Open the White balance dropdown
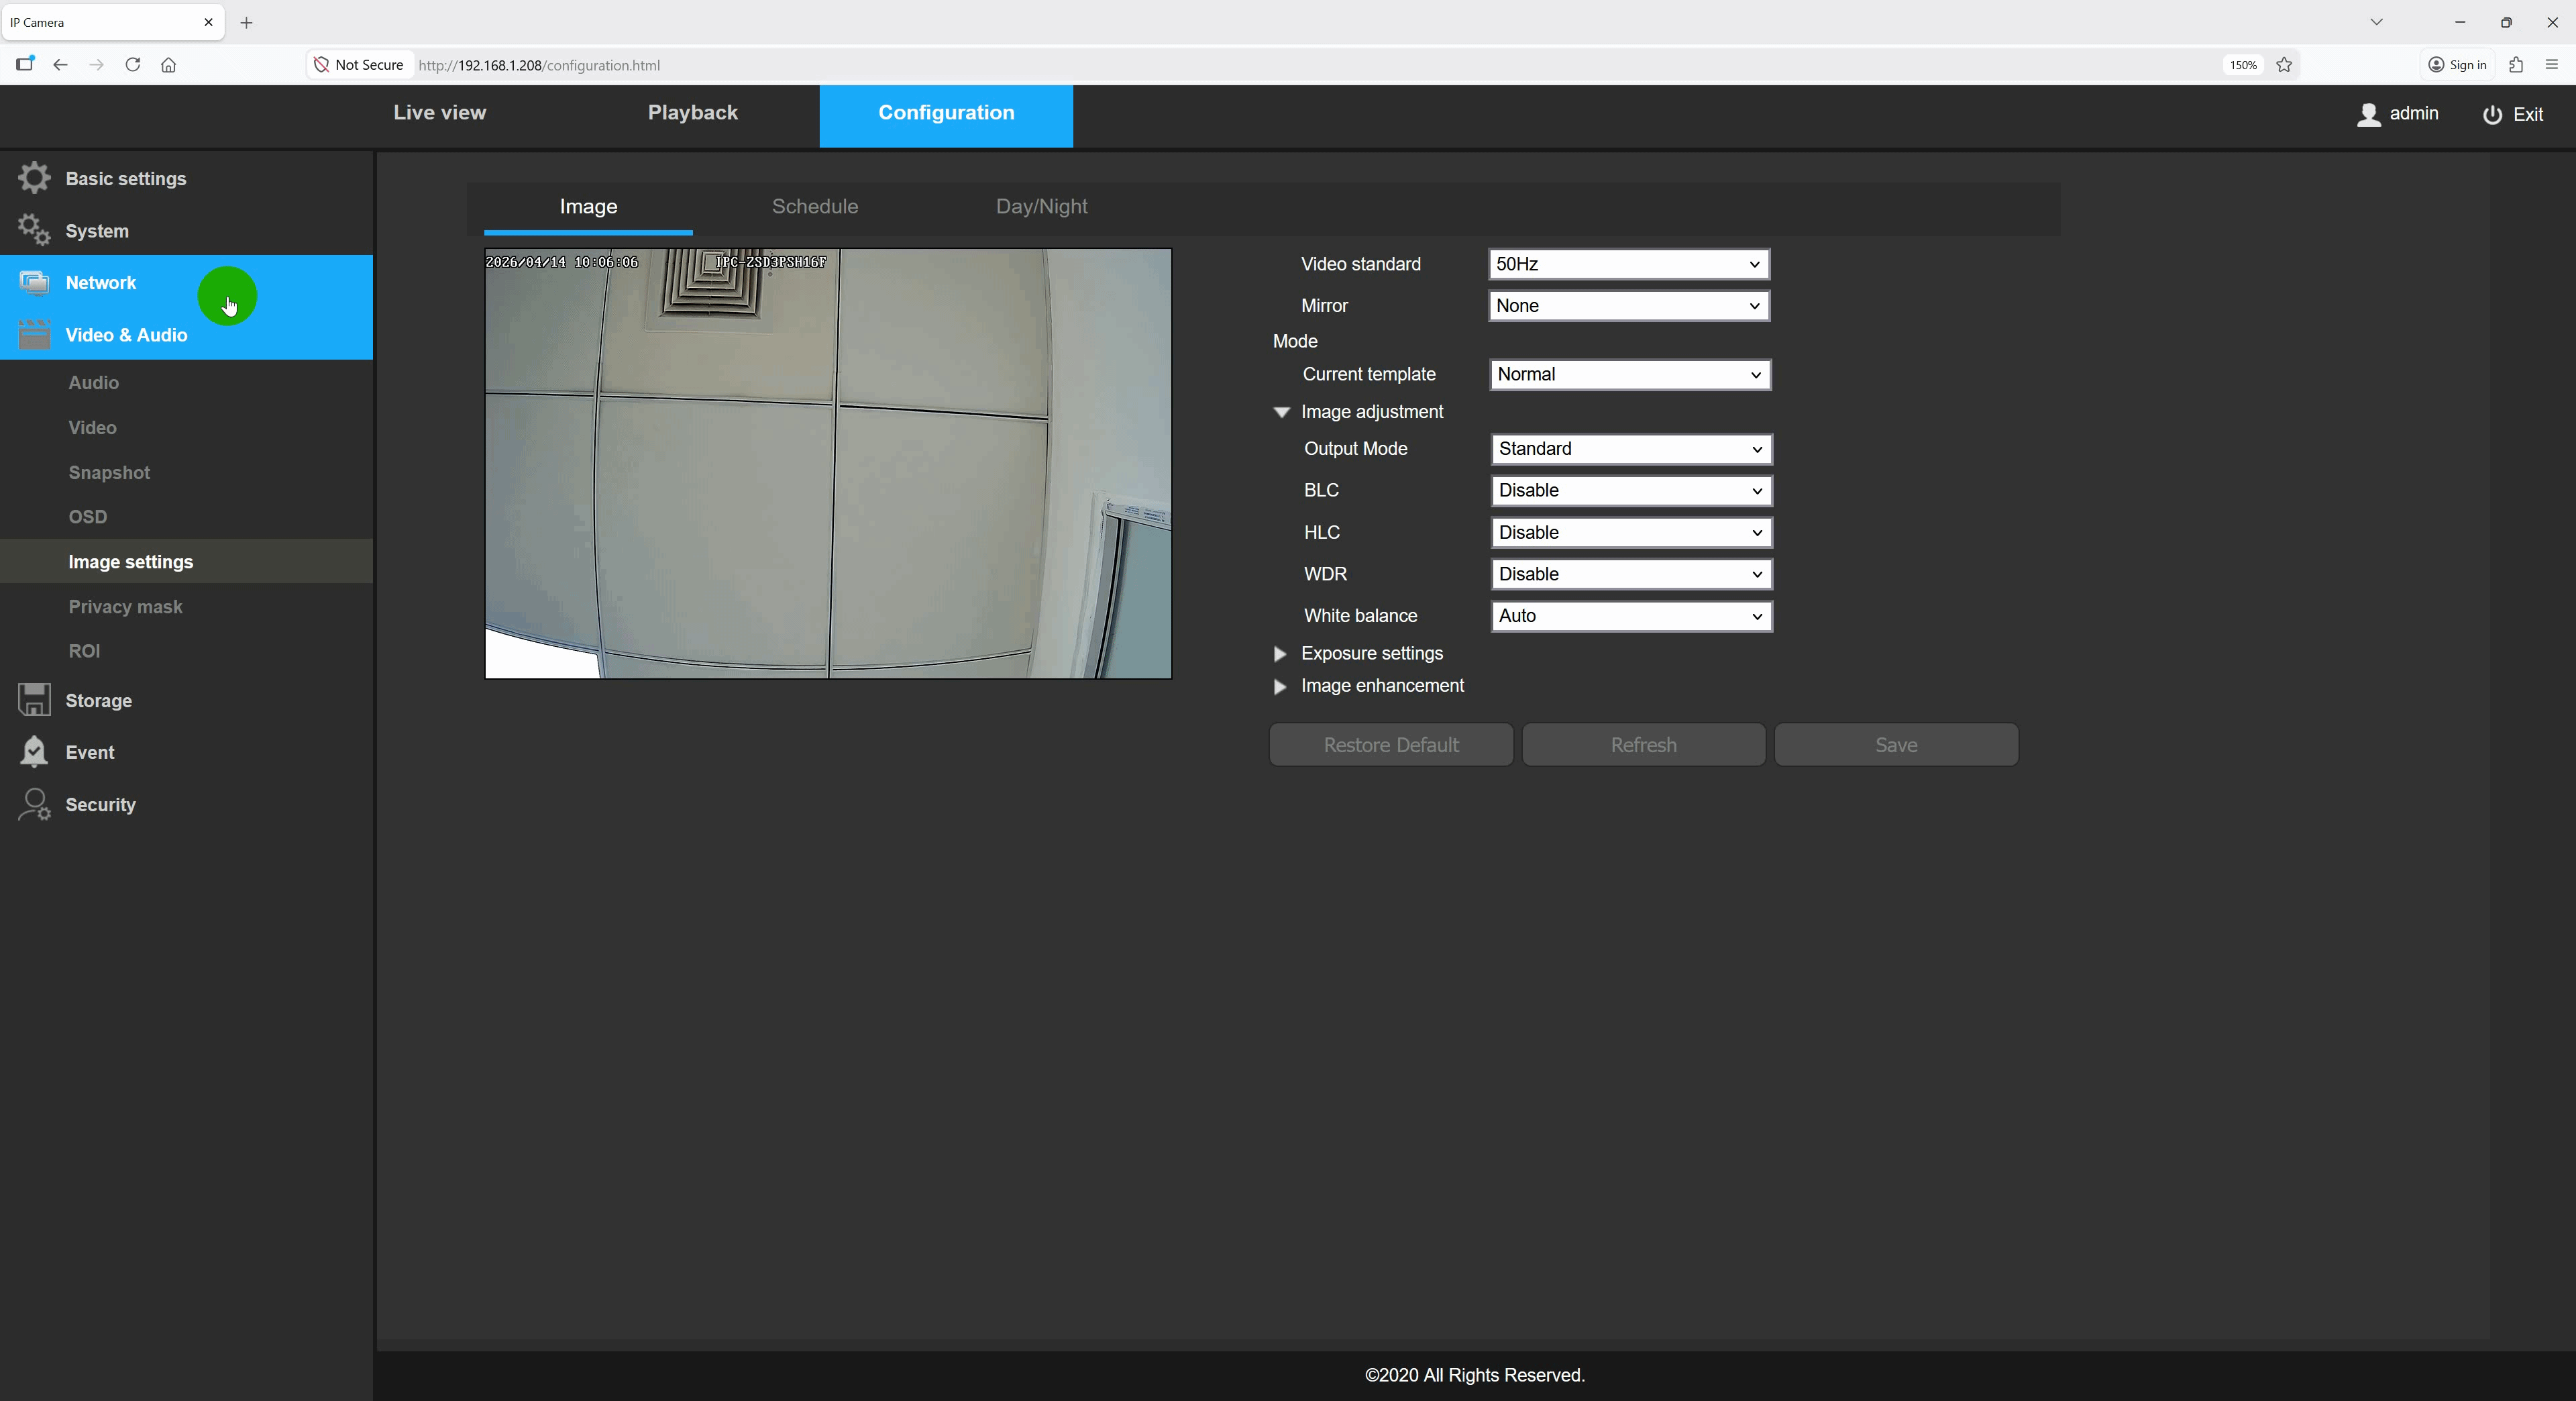The image size is (2576, 1401). [1631, 616]
